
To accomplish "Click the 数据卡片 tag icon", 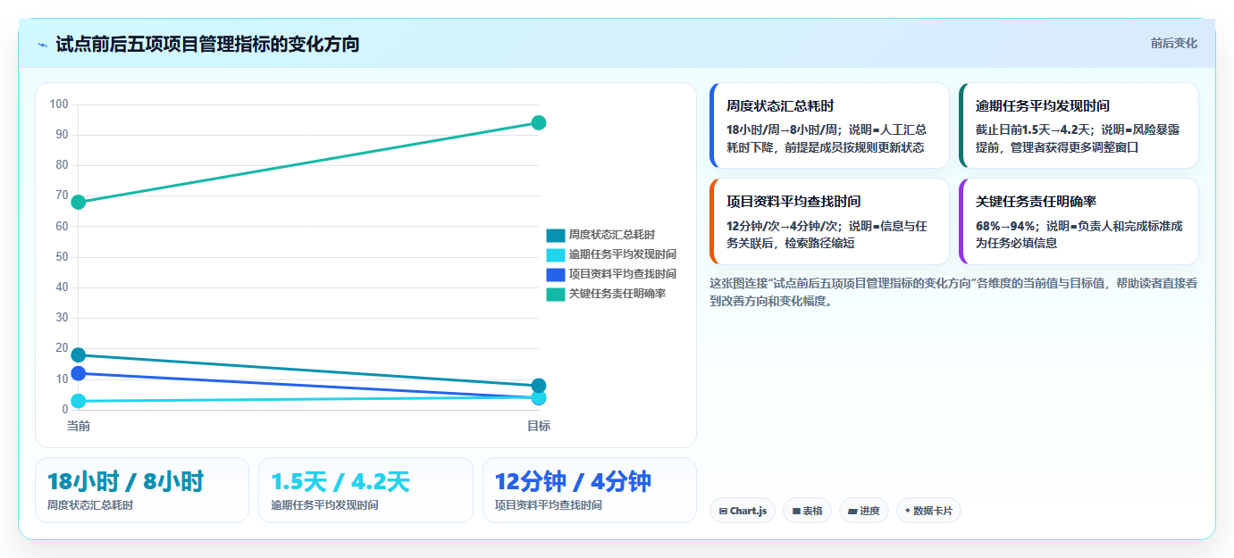I will click(x=908, y=511).
